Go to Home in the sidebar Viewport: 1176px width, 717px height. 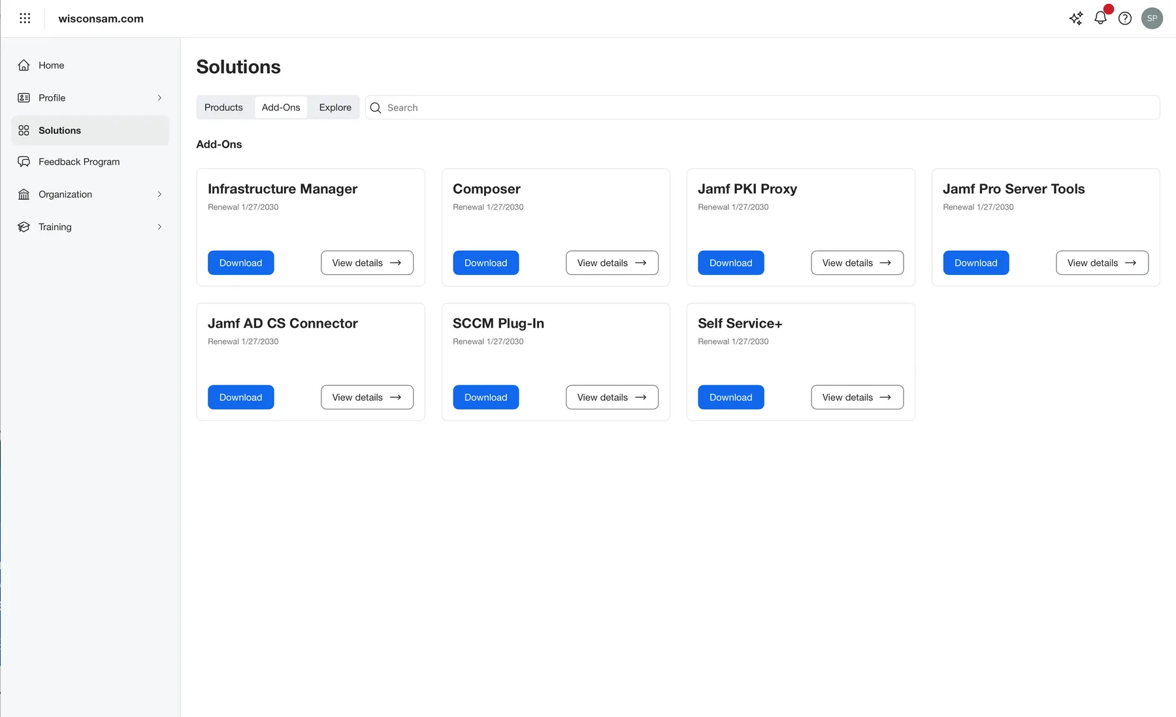pos(90,65)
